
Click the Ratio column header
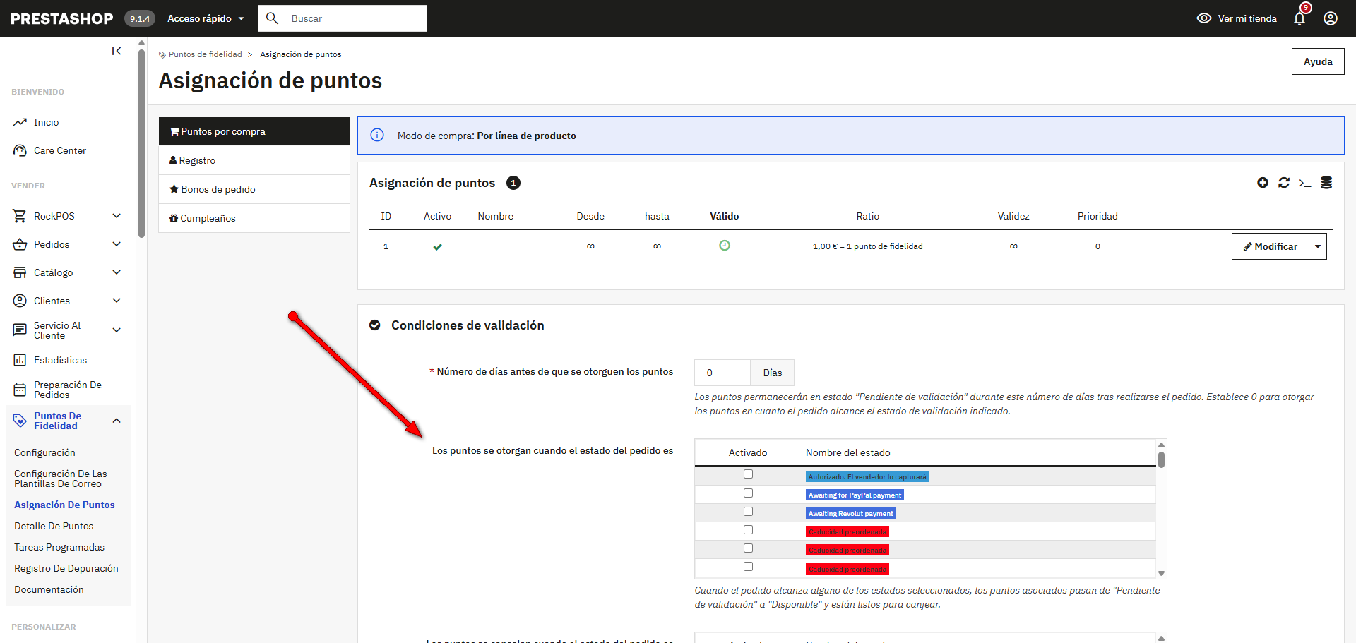pyautogui.click(x=868, y=216)
